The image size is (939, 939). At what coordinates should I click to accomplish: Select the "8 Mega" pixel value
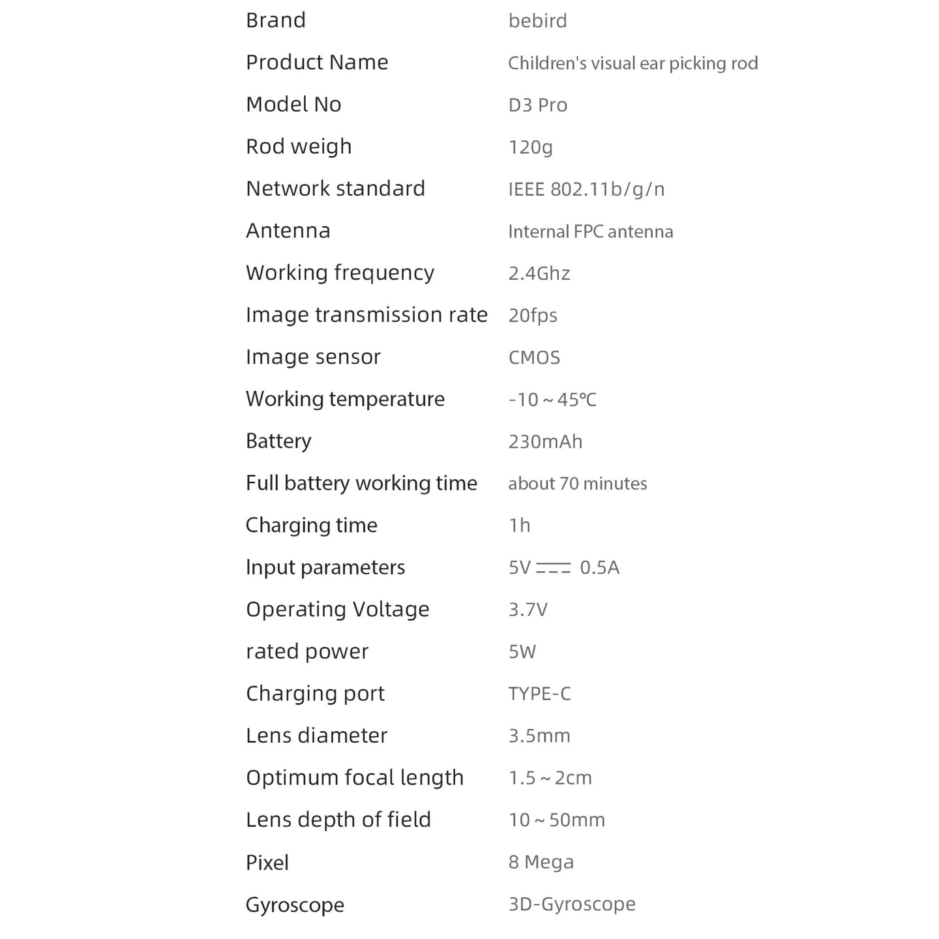pos(541,862)
